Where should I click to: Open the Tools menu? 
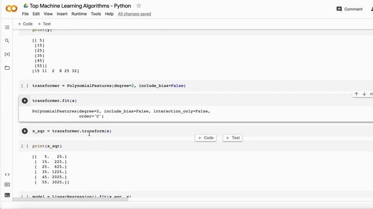click(96, 14)
